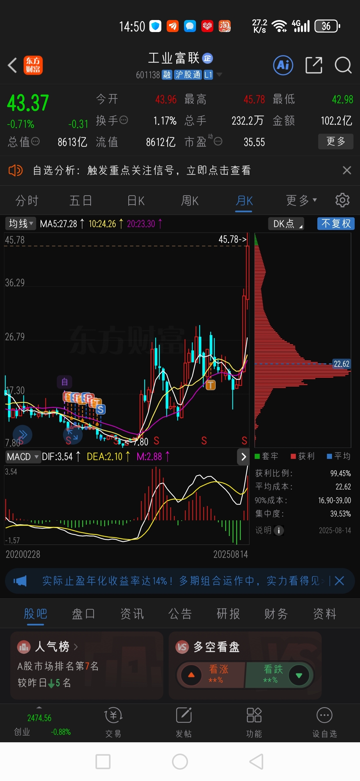This screenshot has height=781, width=360.
Task: Switch to 日K chart tab
Action: (x=136, y=201)
